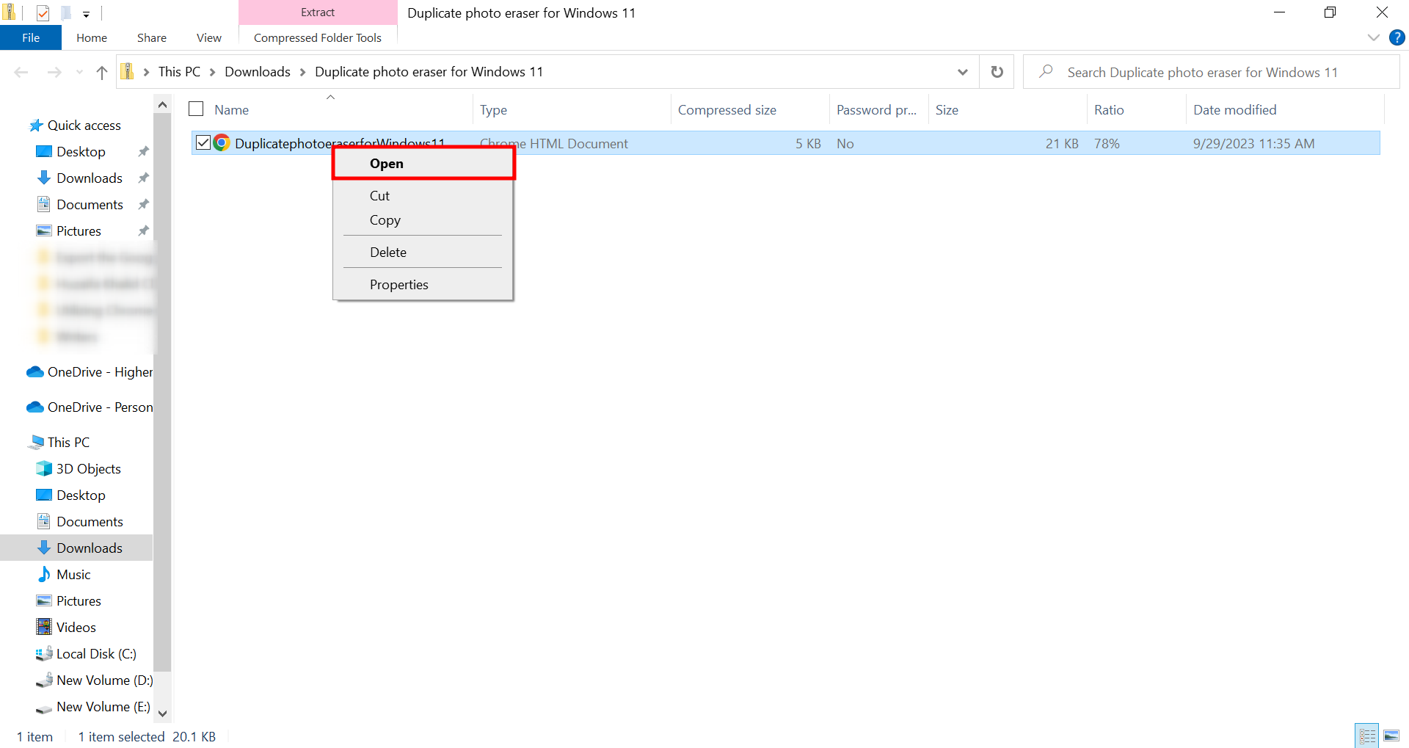Go up one level with the up arrow
Viewport: 1409px width, 748px height.
101,72
